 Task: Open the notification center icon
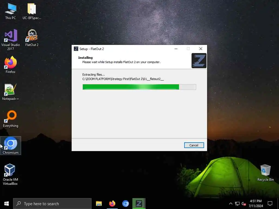point(270,204)
